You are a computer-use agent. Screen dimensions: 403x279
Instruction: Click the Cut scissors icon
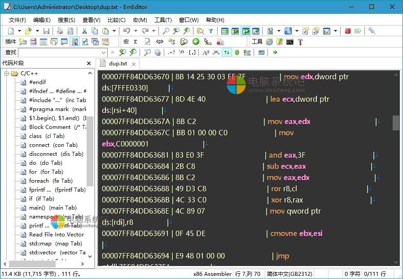coord(84,31)
